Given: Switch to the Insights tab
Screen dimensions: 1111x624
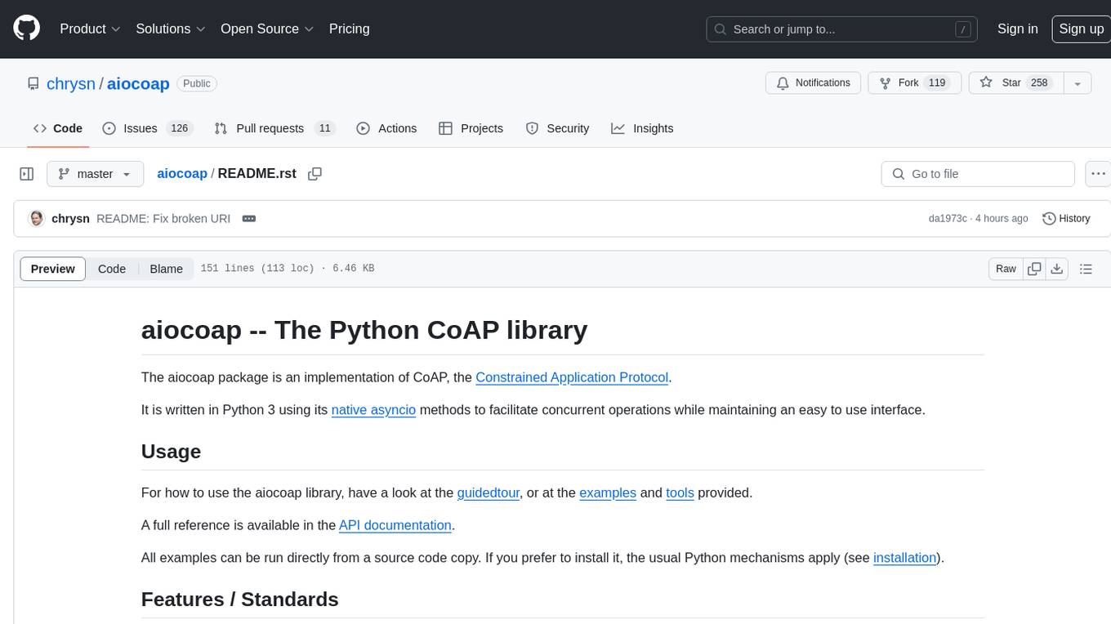Looking at the screenshot, I should [643, 128].
